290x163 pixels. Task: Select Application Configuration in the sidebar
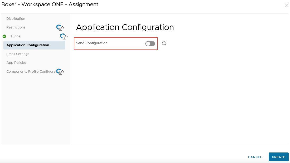coord(28,45)
